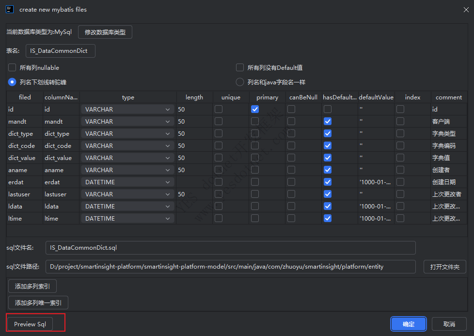Screen dimensions: 474x336
Task: Select the comment cell 创建日期
Action: coord(449,182)
